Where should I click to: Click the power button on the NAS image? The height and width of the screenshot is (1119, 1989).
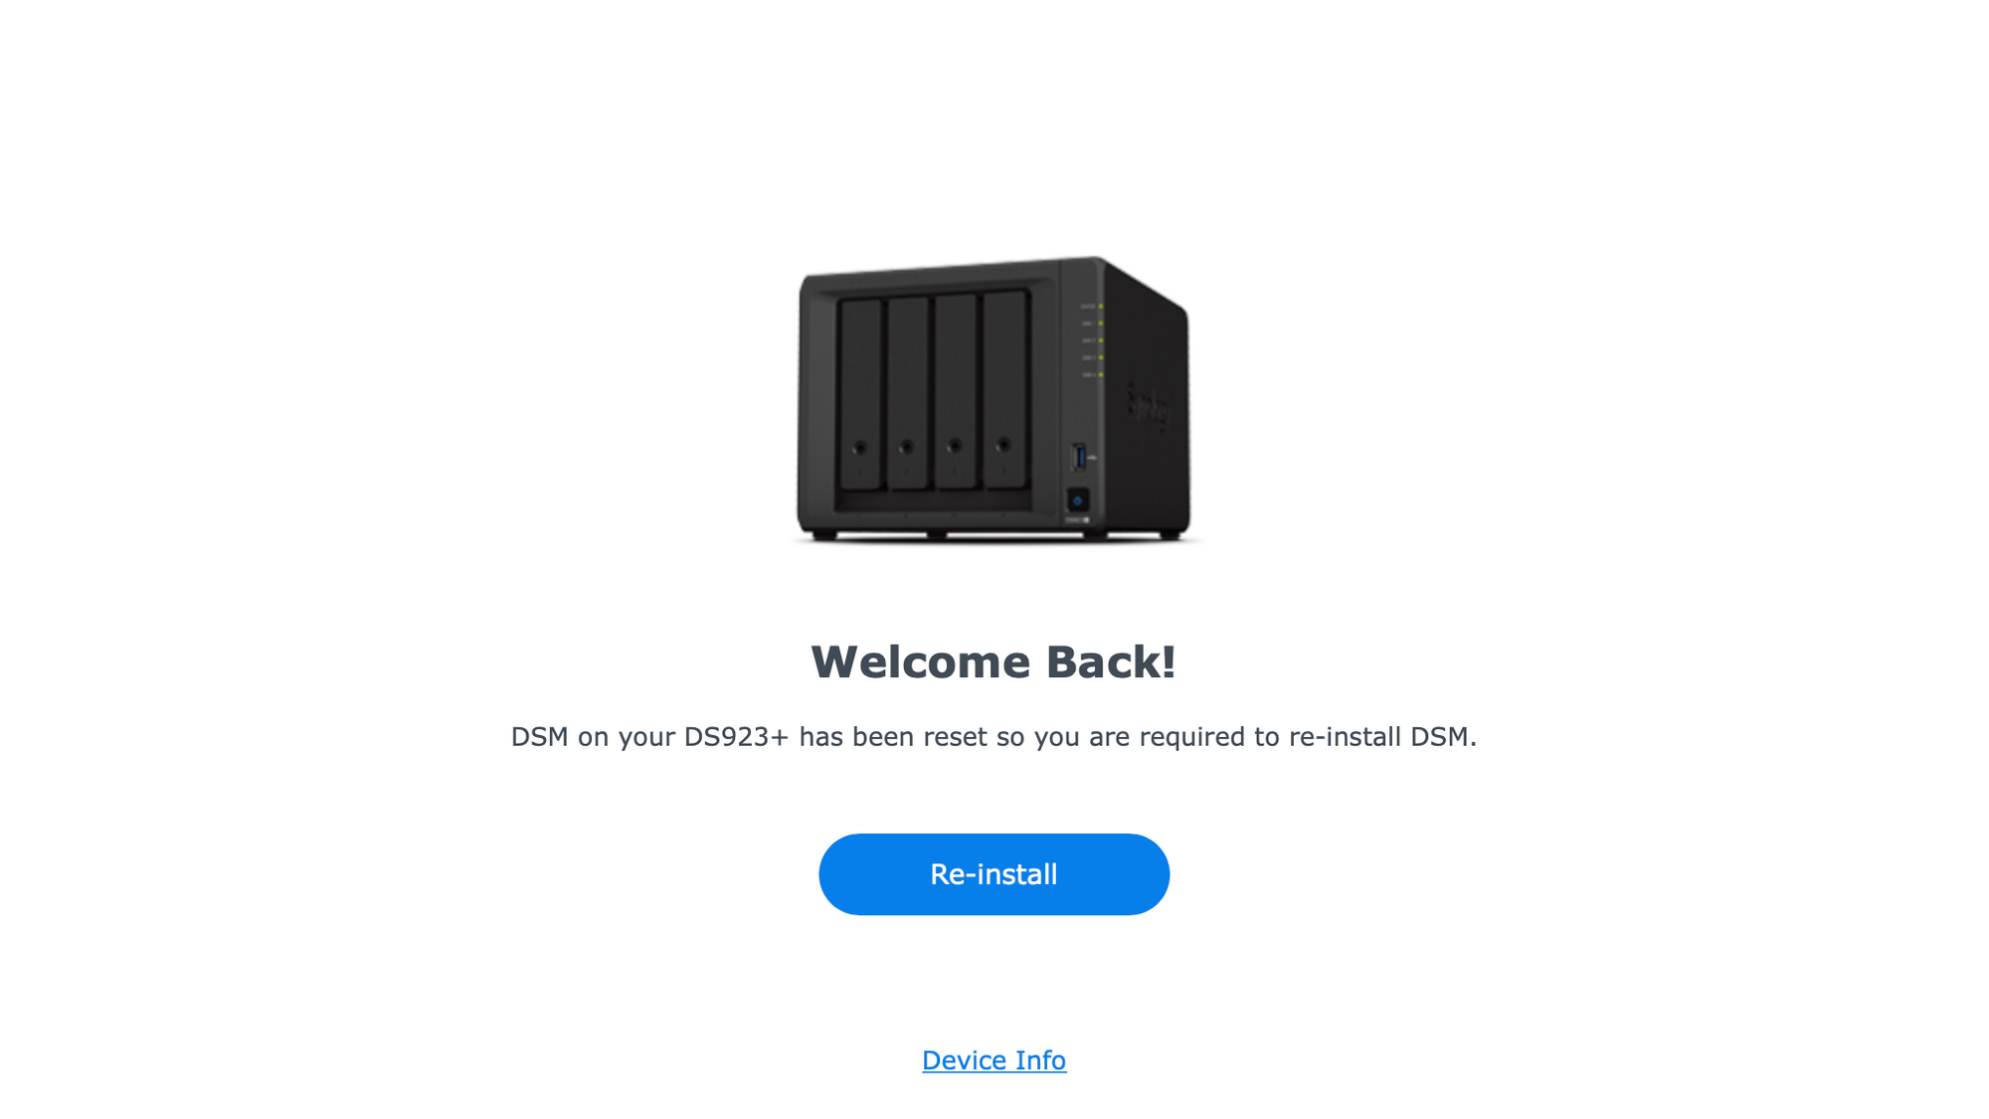[1077, 500]
